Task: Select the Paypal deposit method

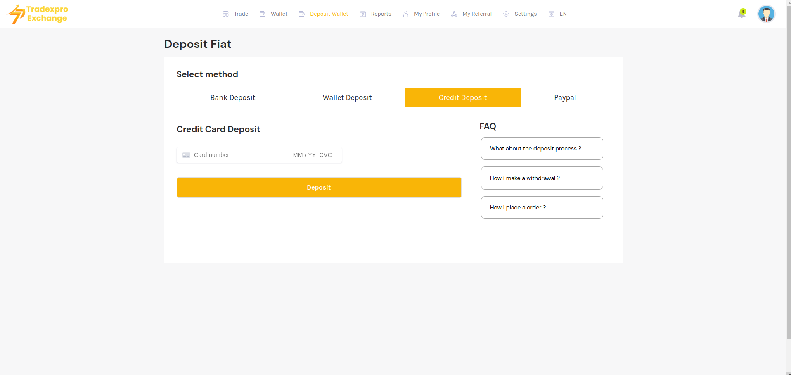Action: click(565, 97)
